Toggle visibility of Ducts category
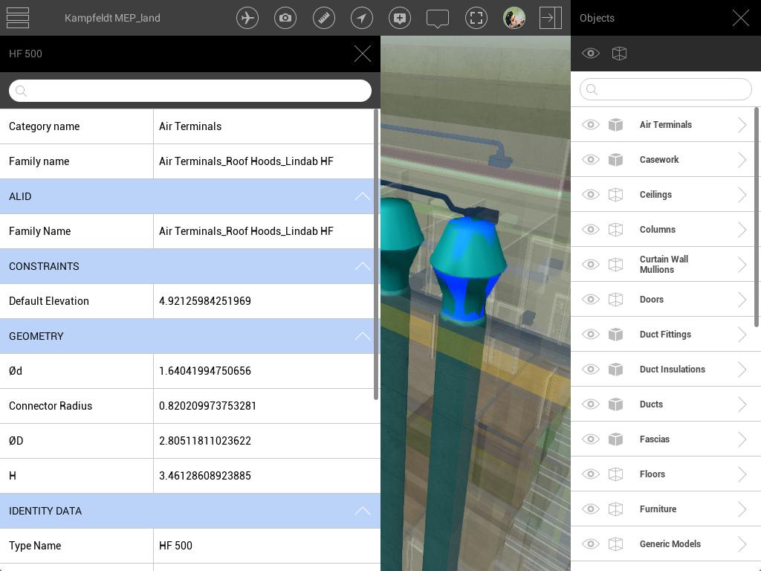The width and height of the screenshot is (761, 571). point(591,404)
